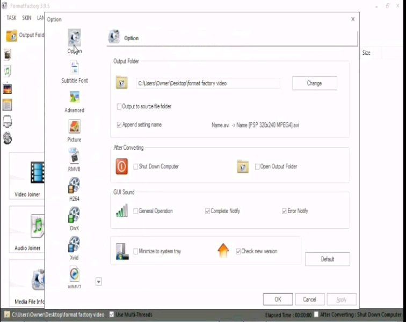406x322 pixels.
Task: Click the red shut down power icon
Action: click(x=122, y=166)
